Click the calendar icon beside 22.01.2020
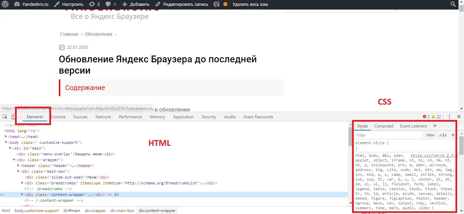Viewport: 464px width, 214px height. [x=62, y=47]
